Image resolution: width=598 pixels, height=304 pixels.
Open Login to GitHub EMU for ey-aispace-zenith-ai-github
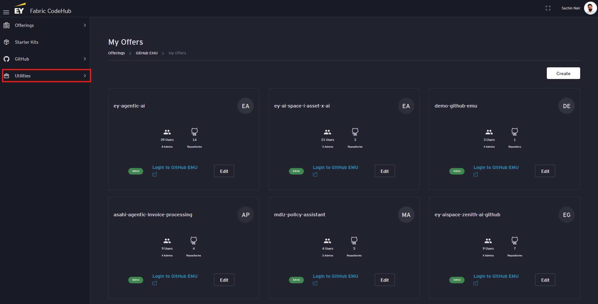point(496,276)
